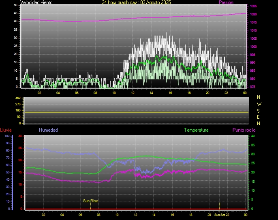Click the 270 wind direction axis value
The width and height of the screenshot is (278, 220).
(18, 104)
